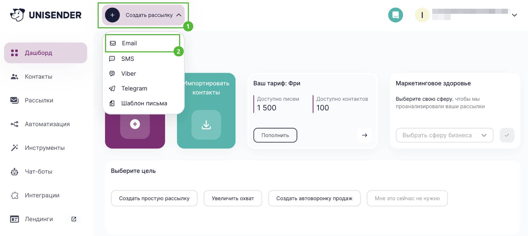
Task: Open Автоматизация in the sidebar
Action: pos(45,124)
